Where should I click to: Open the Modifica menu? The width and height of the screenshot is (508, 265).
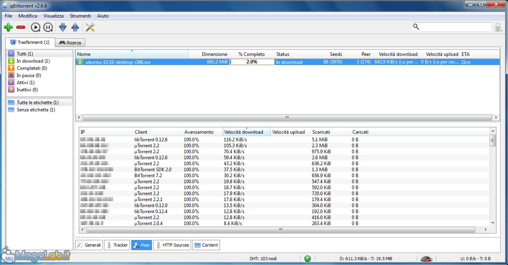point(28,16)
